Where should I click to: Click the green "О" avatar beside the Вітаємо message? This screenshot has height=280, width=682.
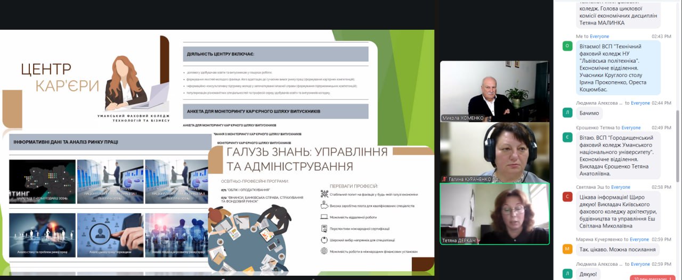coord(567,46)
